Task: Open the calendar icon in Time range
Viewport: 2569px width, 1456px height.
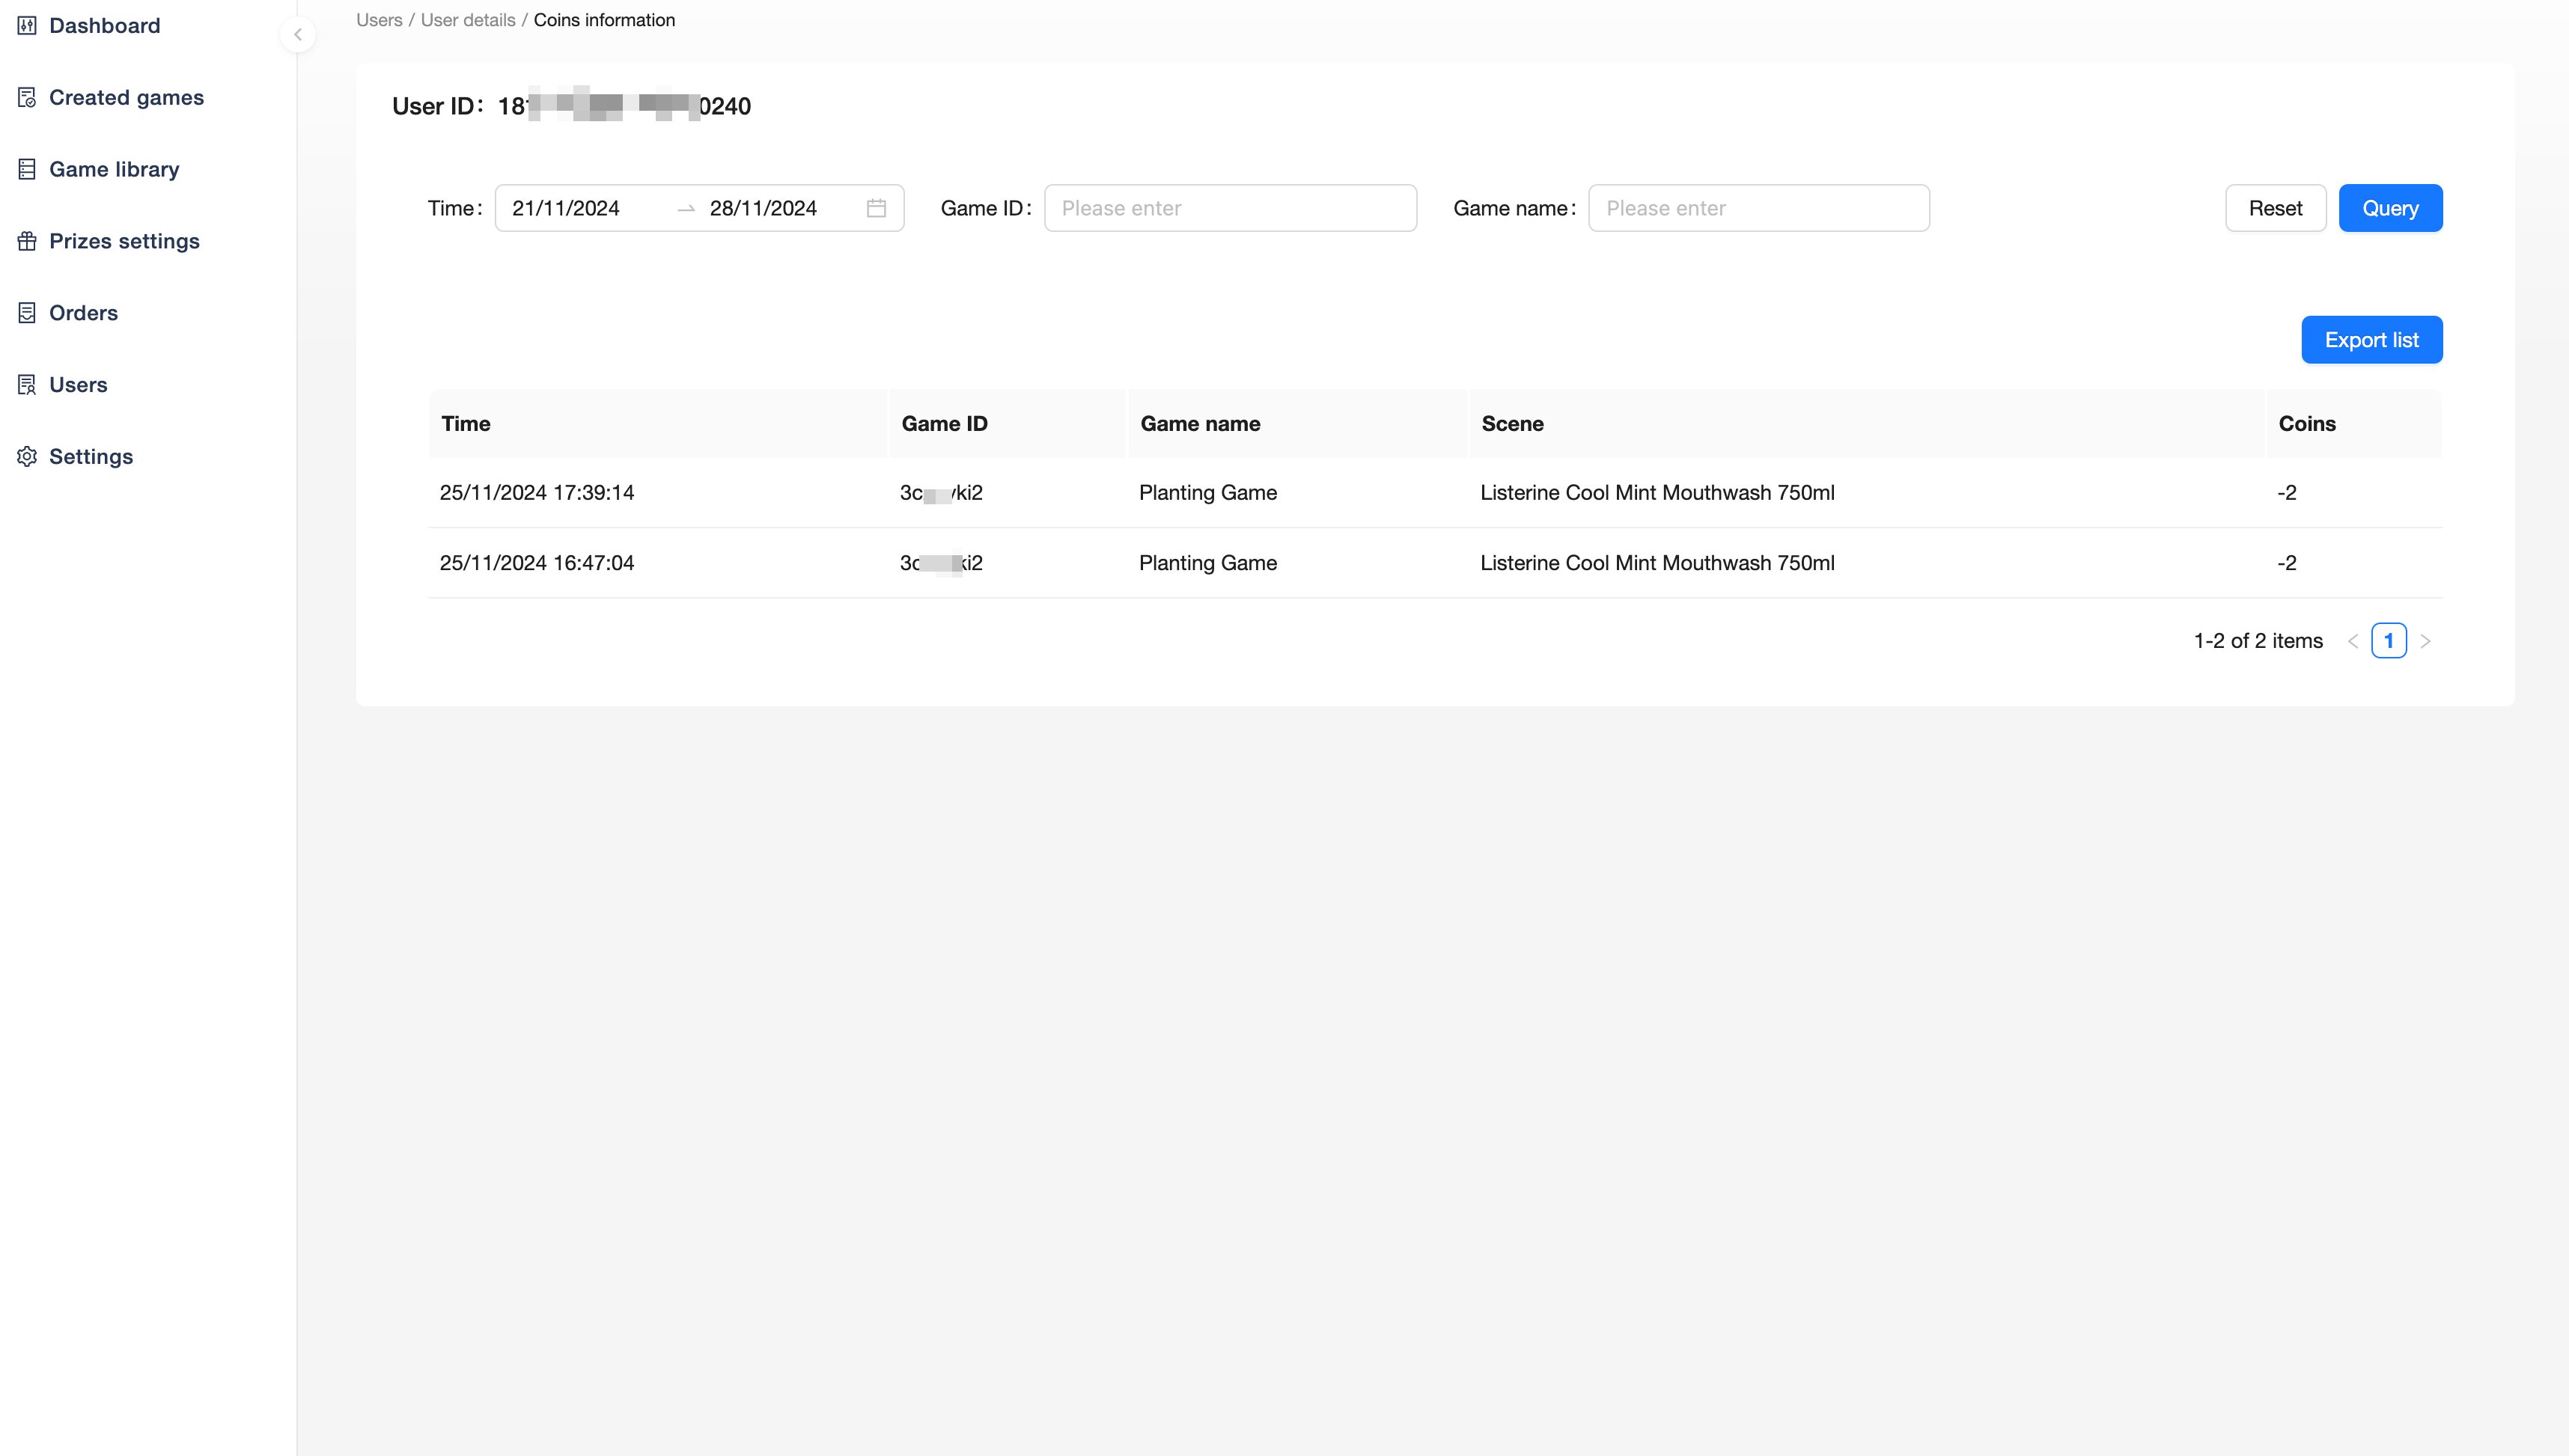Action: click(x=877, y=208)
